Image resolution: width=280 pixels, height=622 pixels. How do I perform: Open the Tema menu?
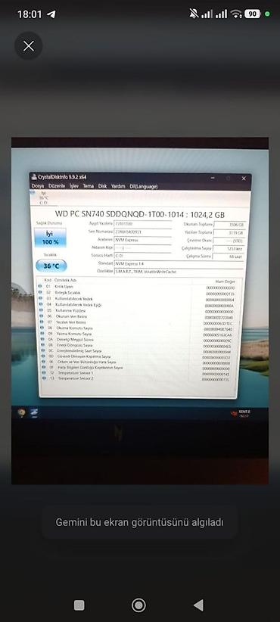pos(89,185)
